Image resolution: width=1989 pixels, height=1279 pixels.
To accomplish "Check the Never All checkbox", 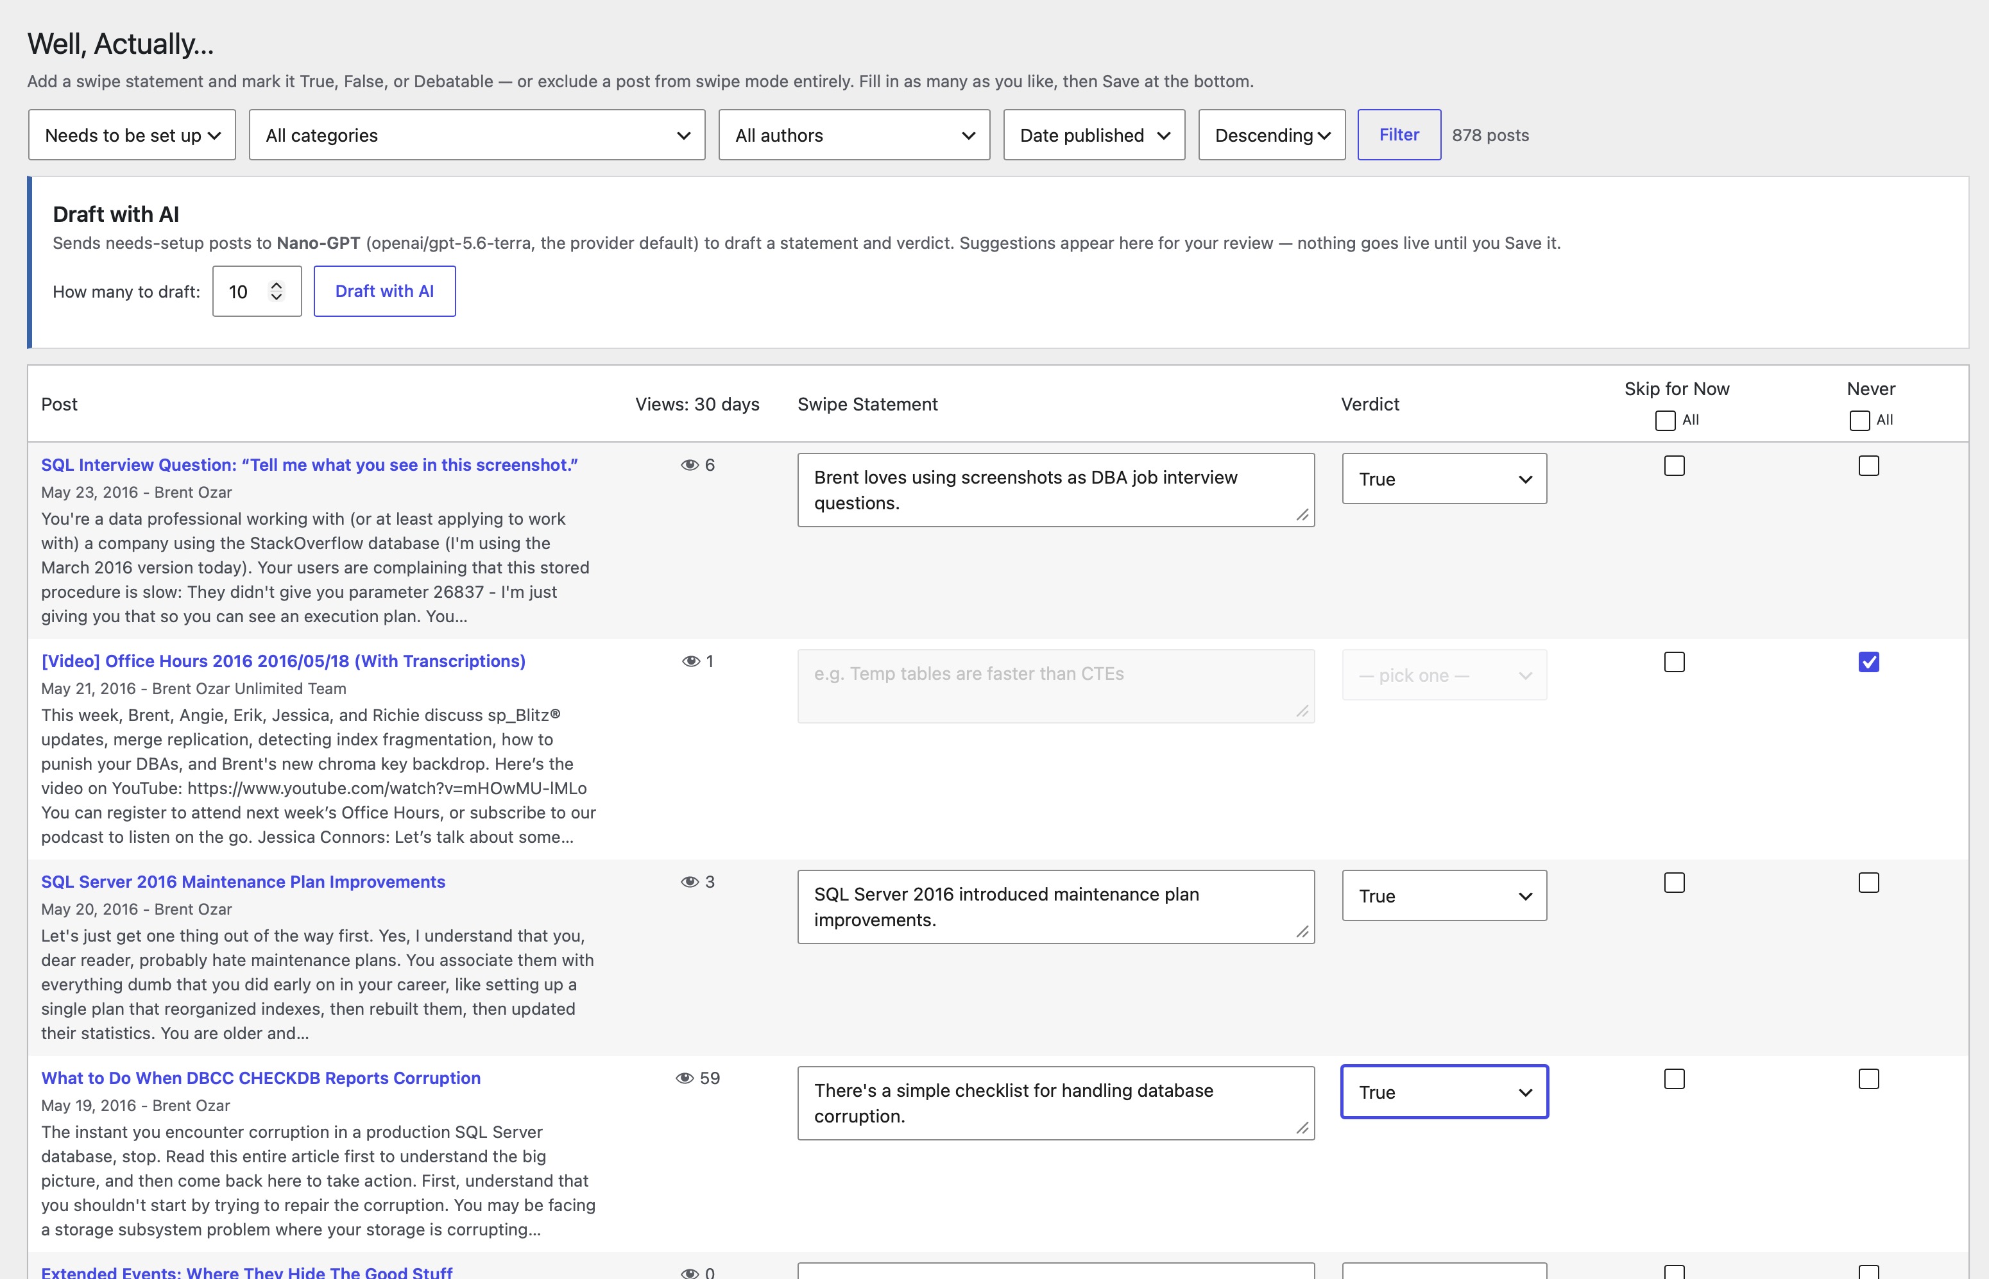I will point(1859,420).
